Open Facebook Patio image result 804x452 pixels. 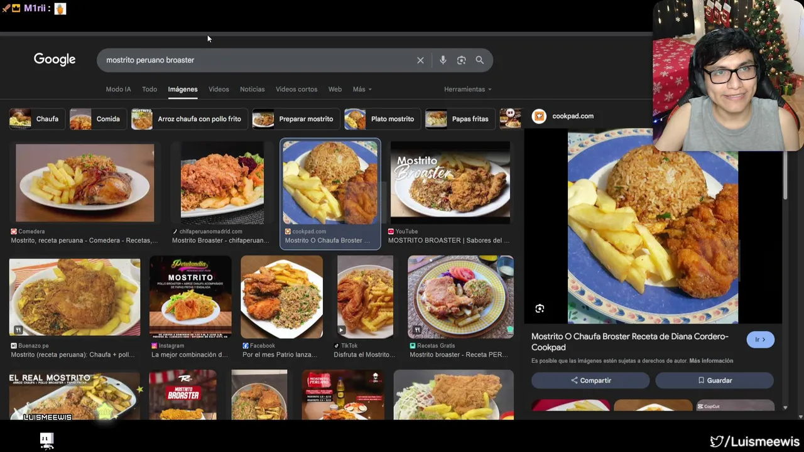(x=281, y=297)
